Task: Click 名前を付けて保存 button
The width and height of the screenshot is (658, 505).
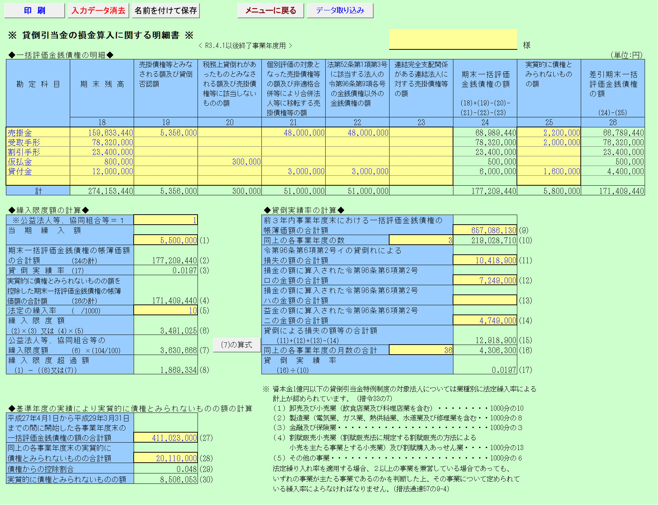Action: [166, 11]
